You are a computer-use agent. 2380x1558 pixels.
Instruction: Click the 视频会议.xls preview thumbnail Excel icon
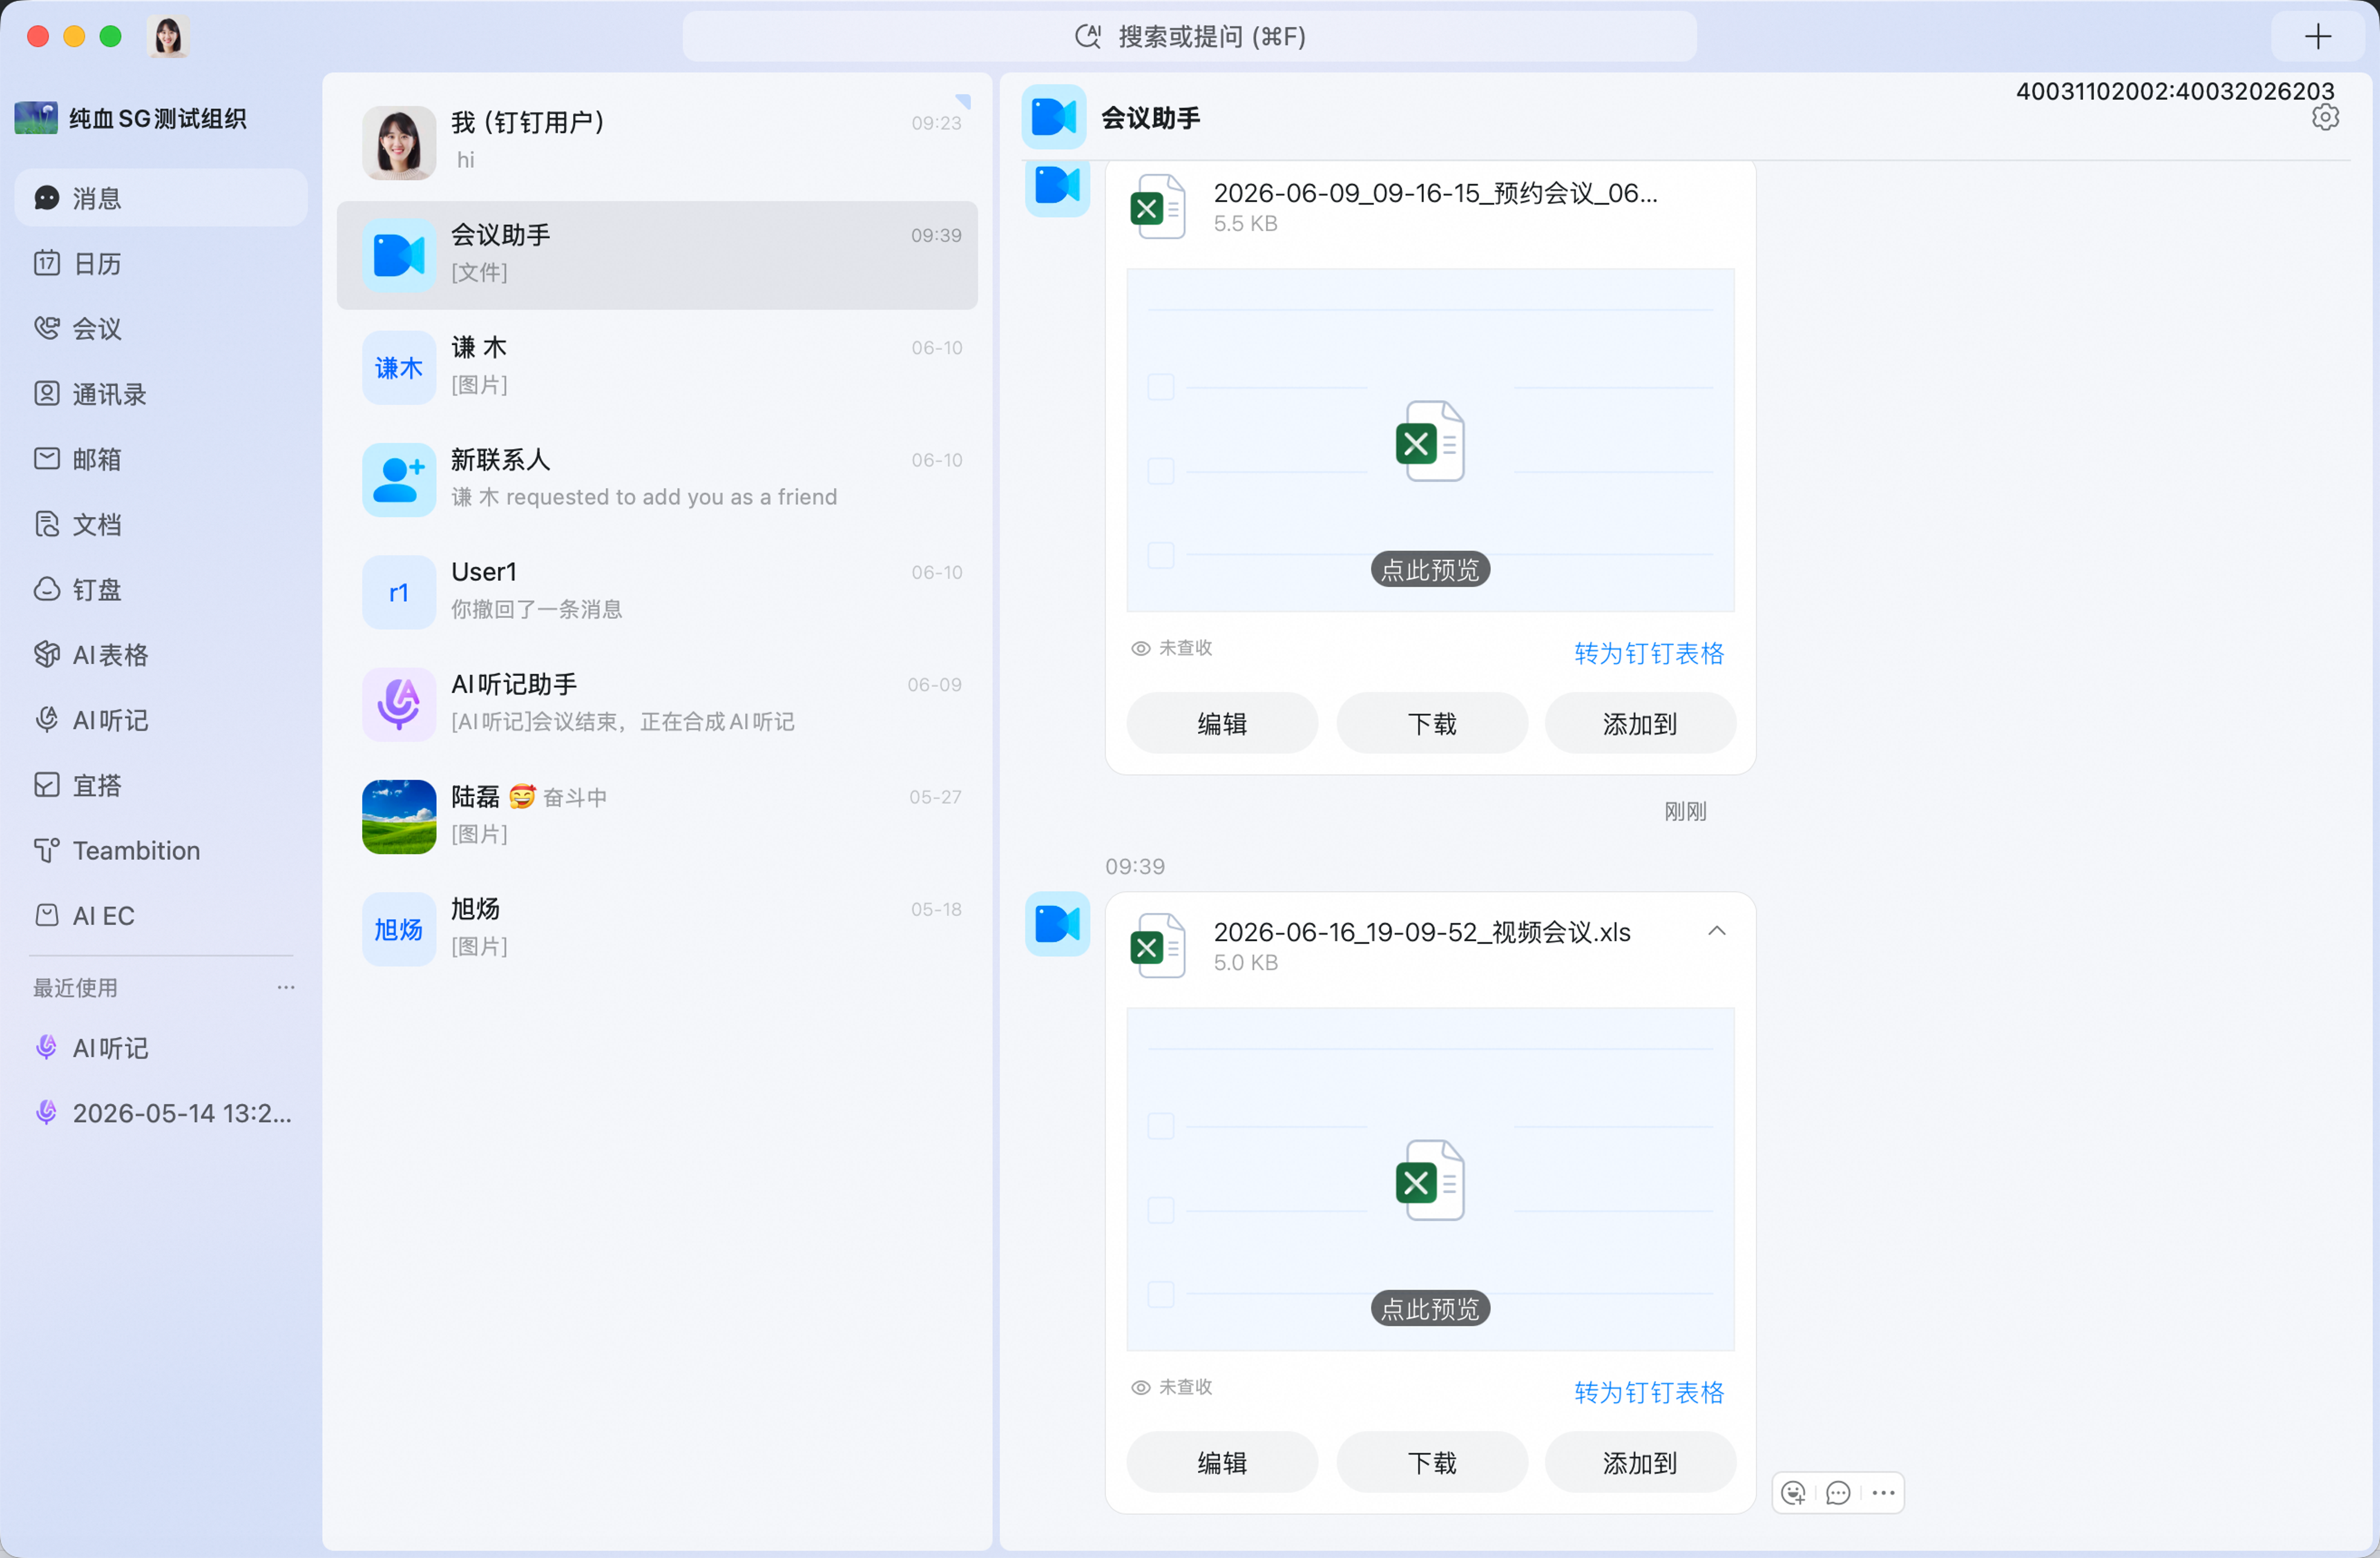(x=1430, y=1180)
